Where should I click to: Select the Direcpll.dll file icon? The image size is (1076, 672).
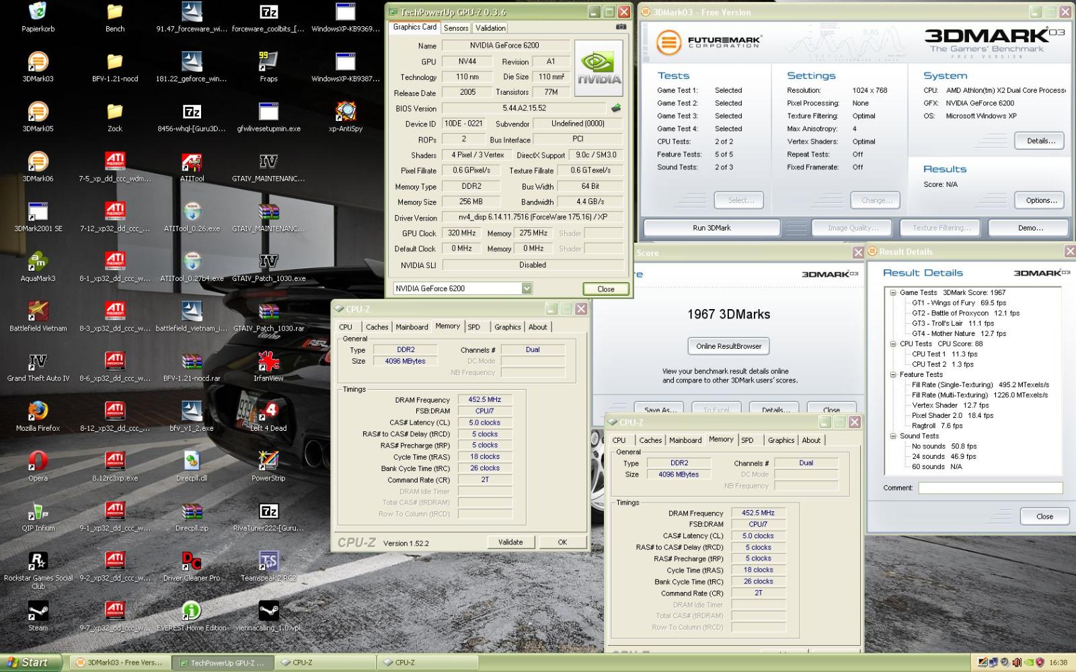click(192, 466)
